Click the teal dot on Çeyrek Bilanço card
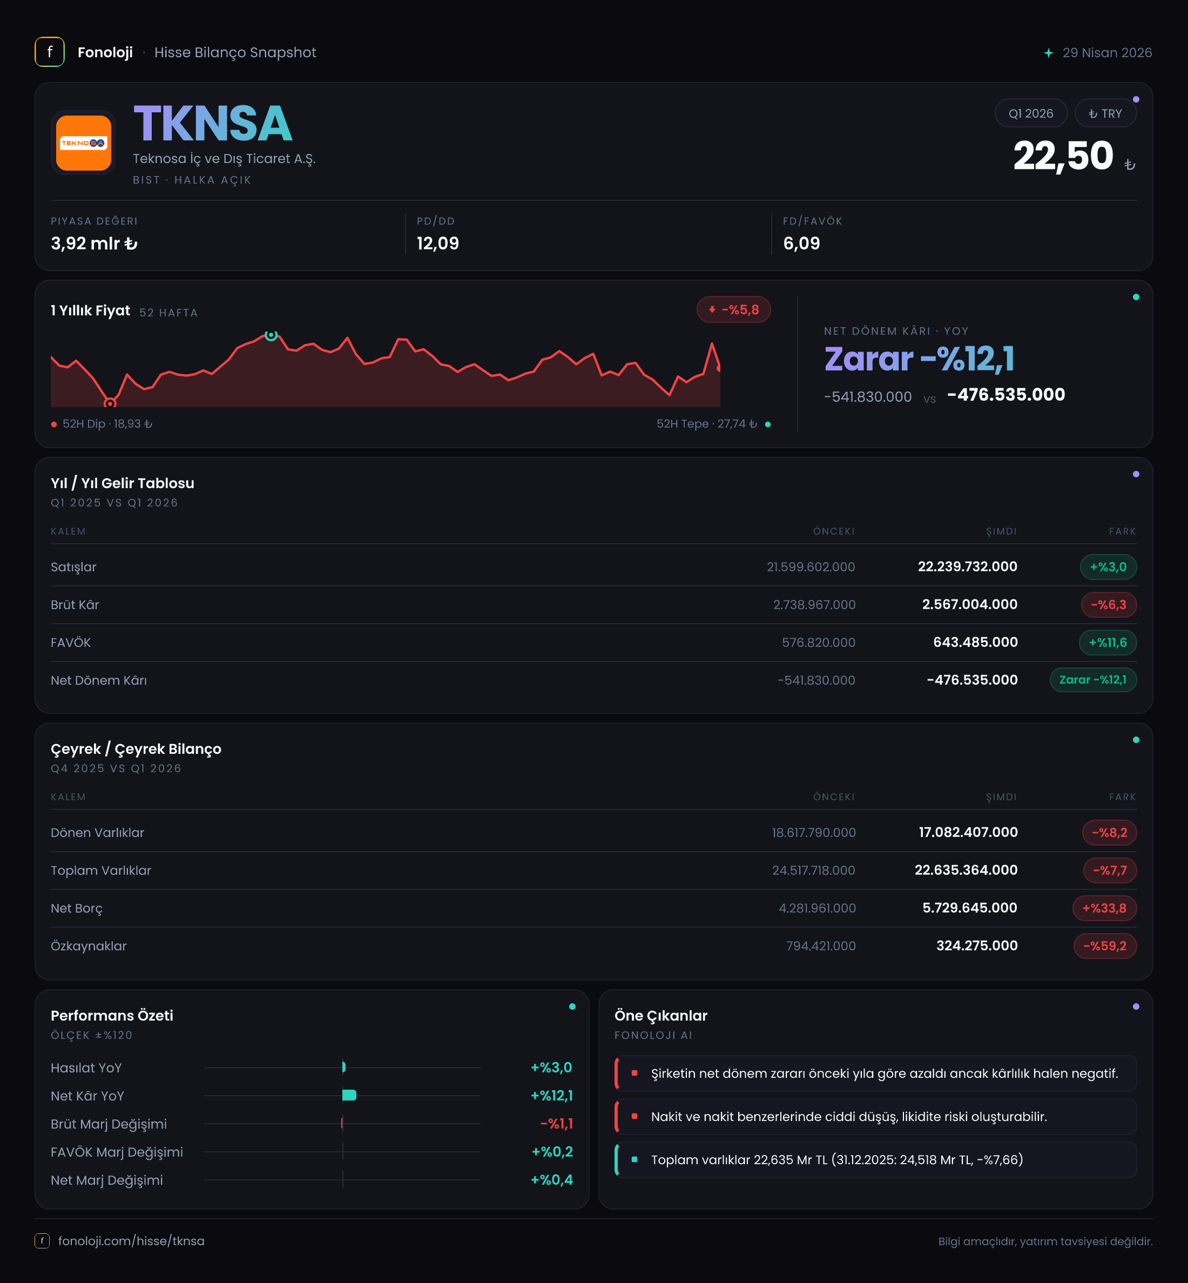 pyautogui.click(x=1136, y=740)
